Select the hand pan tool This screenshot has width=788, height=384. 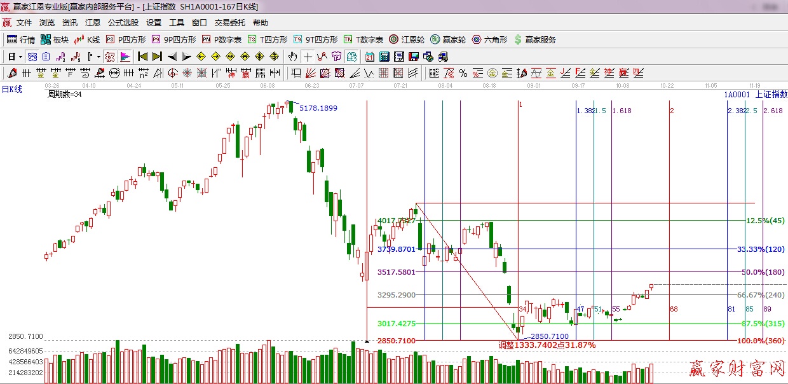[x=292, y=57]
